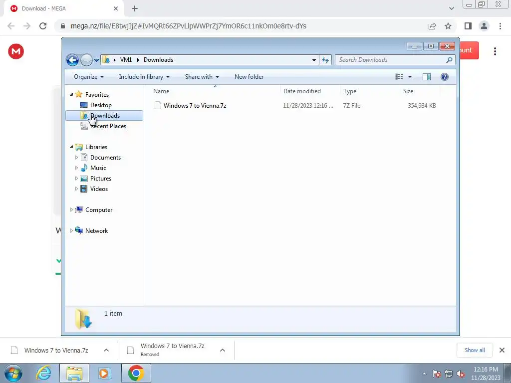Click the Search Downloads field
This screenshot has width=511, height=383.
point(395,60)
